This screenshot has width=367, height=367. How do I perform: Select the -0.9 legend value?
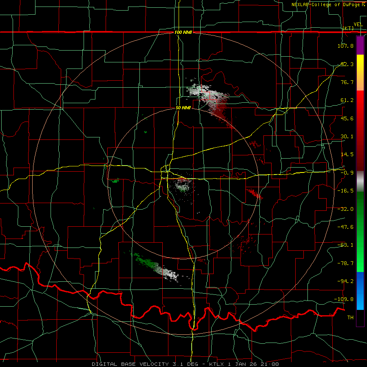click(x=347, y=173)
